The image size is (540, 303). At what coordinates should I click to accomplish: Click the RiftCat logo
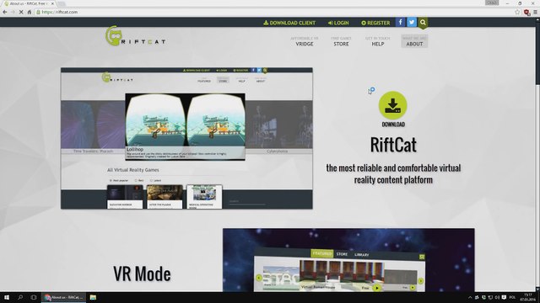pos(135,35)
